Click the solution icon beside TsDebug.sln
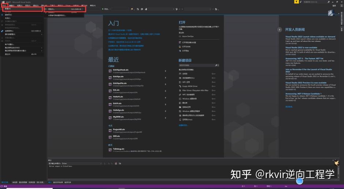344x189 pixels. click(110, 150)
